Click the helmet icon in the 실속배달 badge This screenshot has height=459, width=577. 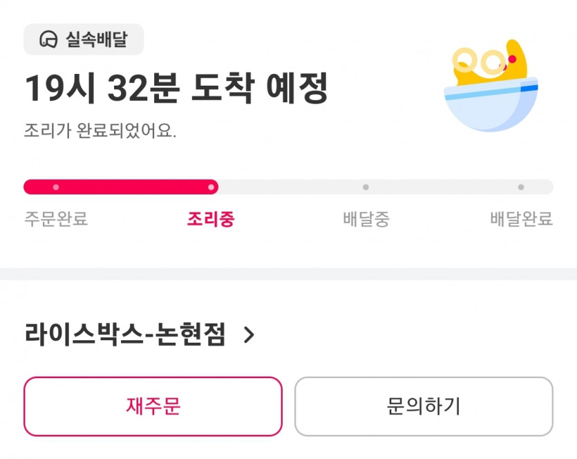click(x=48, y=39)
